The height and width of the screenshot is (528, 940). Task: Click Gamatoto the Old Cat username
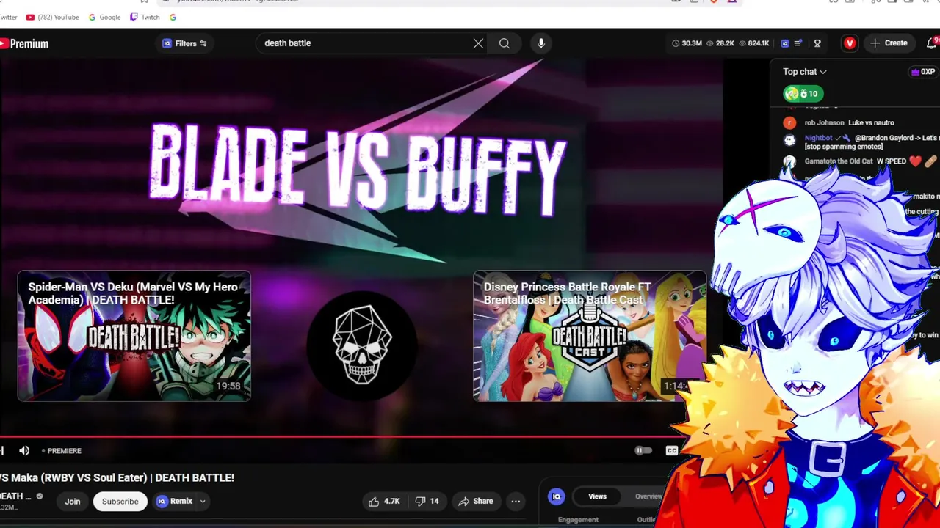coord(839,161)
